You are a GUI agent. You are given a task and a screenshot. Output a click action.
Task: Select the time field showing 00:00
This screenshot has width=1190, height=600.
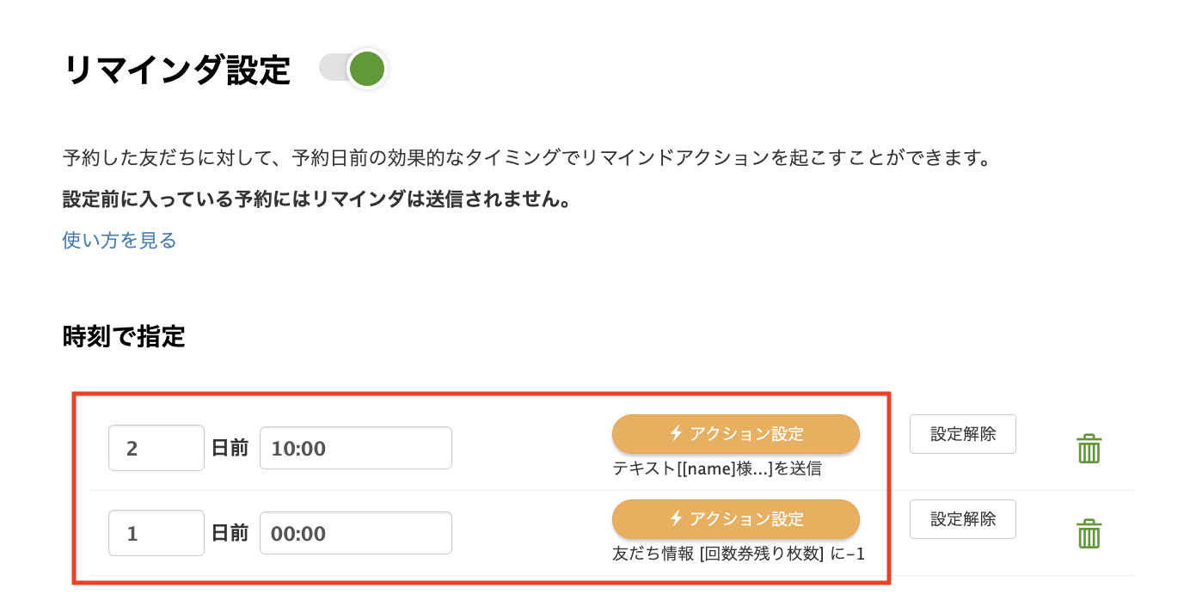tap(355, 532)
